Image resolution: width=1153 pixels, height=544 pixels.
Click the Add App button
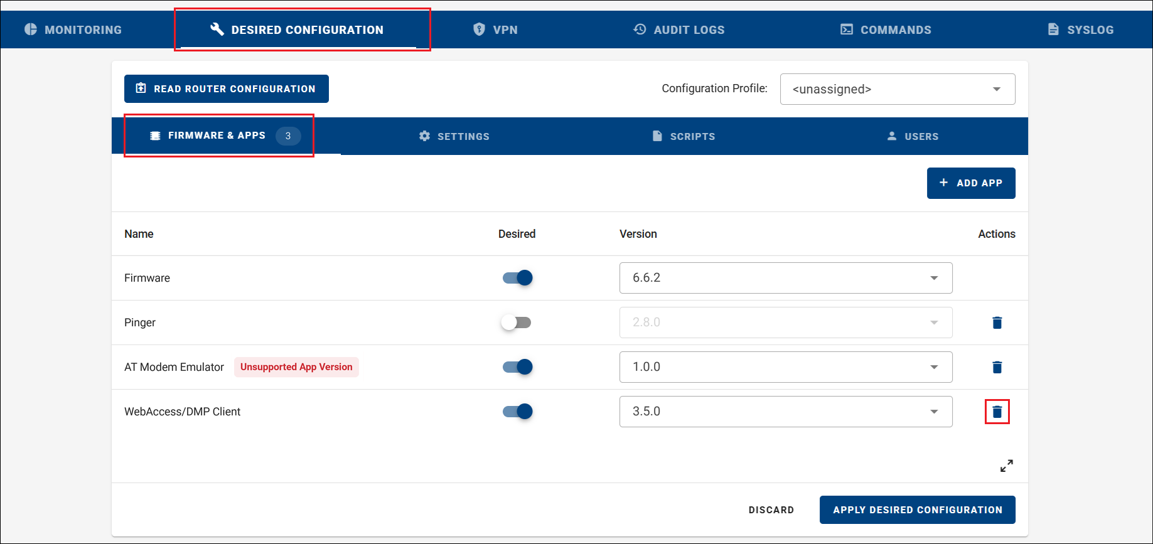click(971, 183)
